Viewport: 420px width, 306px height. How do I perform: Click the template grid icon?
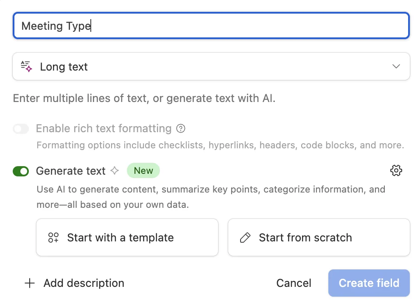point(53,238)
